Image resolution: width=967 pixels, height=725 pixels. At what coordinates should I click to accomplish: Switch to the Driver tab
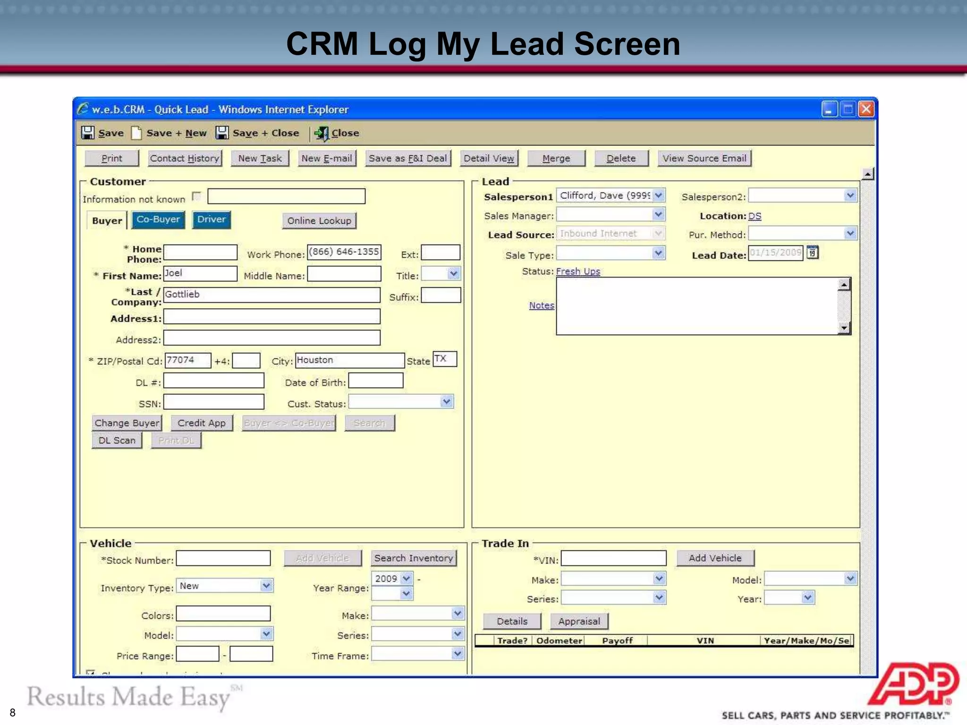coord(212,219)
